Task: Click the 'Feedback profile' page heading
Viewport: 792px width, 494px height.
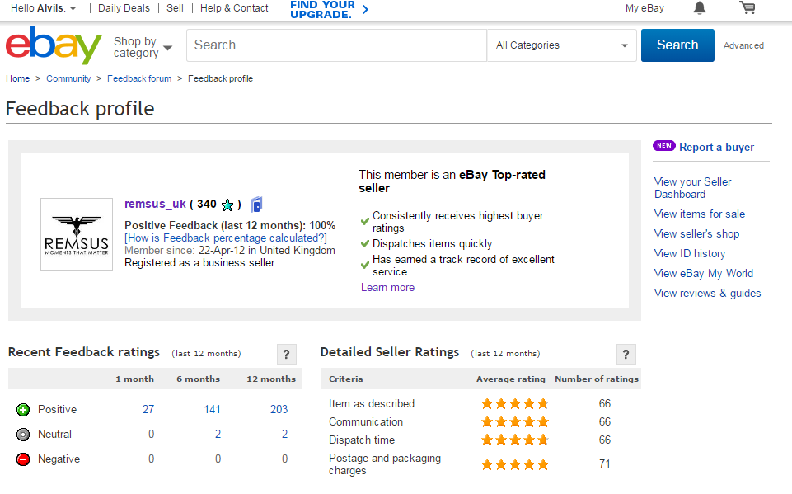Action: (80, 109)
